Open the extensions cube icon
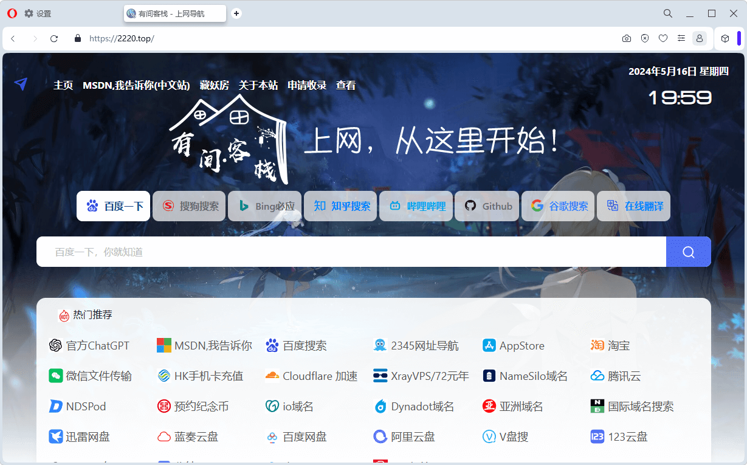The image size is (747, 465). coord(725,38)
